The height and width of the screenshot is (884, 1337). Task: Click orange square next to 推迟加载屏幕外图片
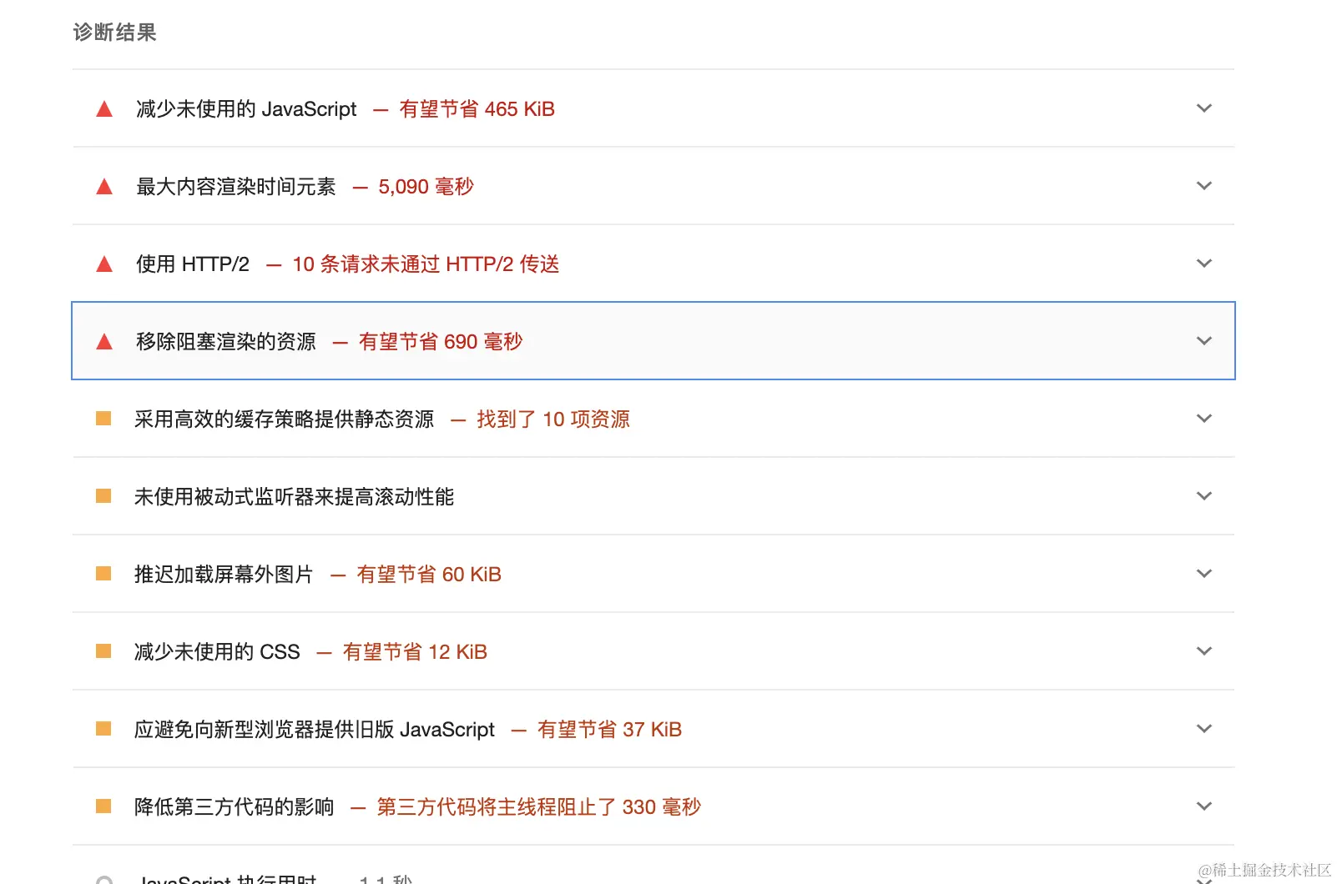(103, 574)
